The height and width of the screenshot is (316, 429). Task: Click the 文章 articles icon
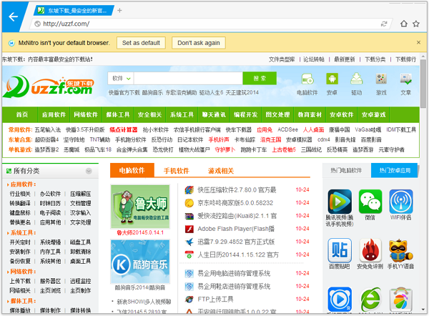point(405,79)
